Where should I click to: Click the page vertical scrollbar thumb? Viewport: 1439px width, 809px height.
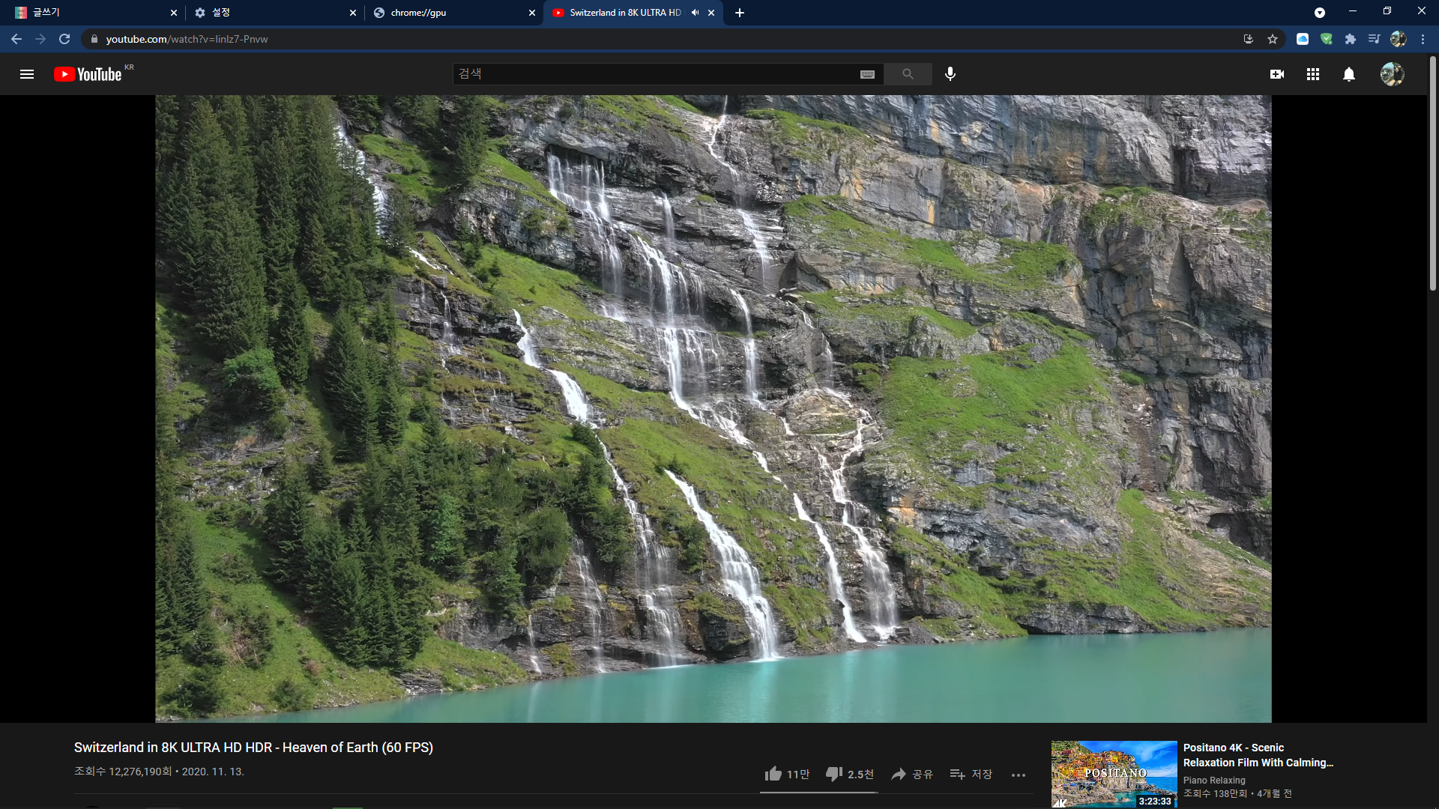(x=1432, y=172)
